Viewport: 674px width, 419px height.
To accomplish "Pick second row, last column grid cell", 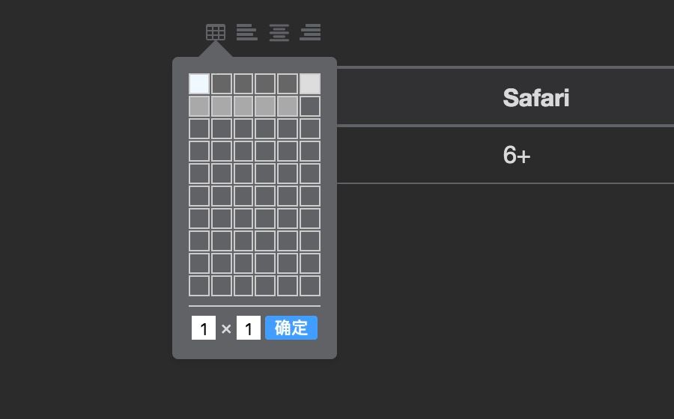I will [310, 106].
